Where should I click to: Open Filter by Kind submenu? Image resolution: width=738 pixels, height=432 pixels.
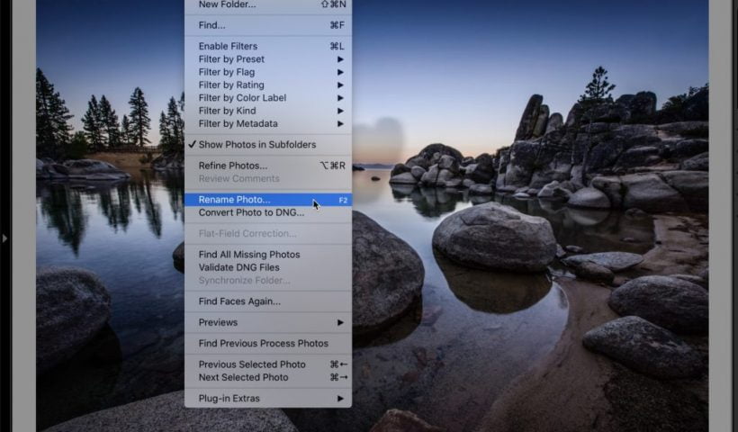(227, 111)
